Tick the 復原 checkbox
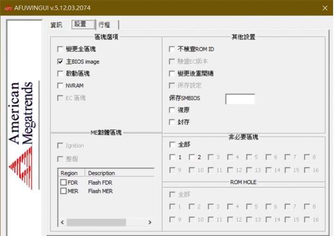Viewport: 334px width, 236px height. (172, 110)
